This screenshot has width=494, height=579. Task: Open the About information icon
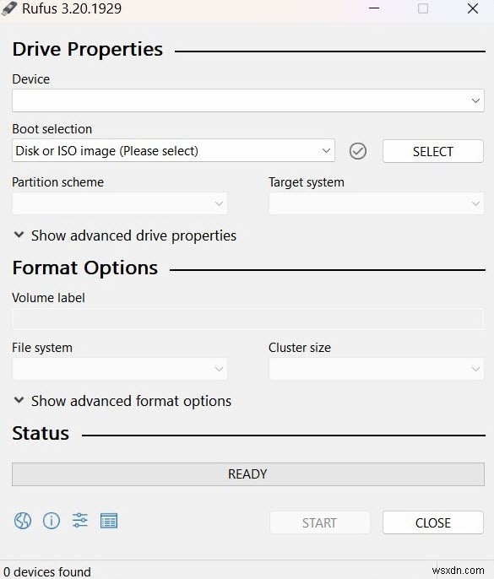(52, 521)
